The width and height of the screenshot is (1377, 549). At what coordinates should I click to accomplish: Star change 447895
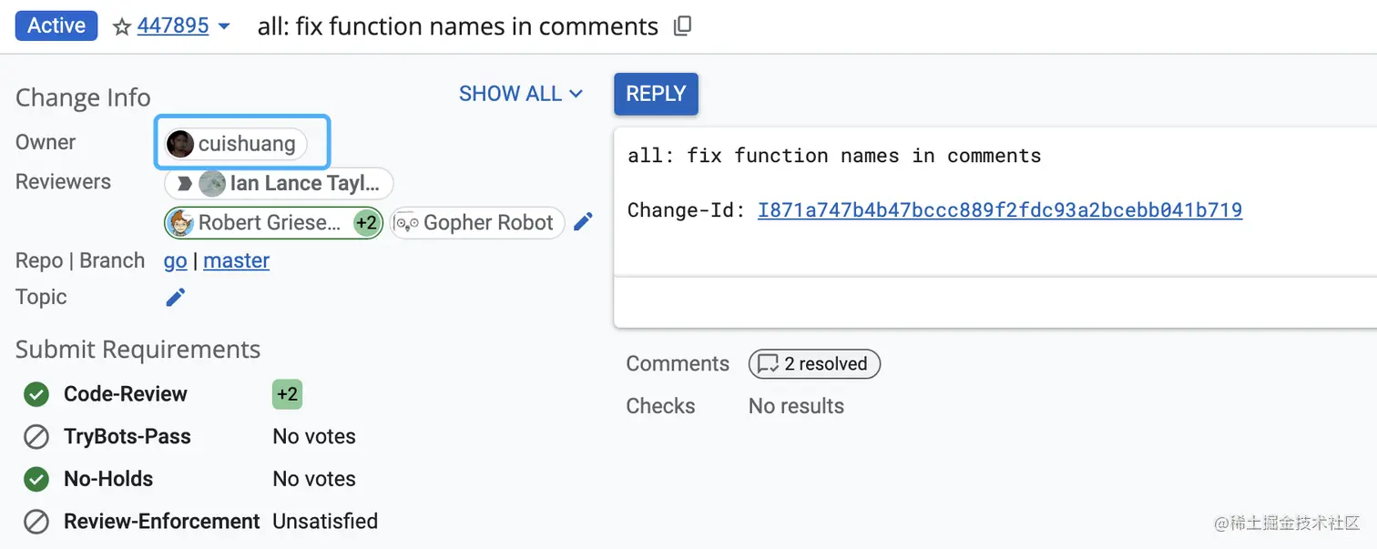(122, 26)
